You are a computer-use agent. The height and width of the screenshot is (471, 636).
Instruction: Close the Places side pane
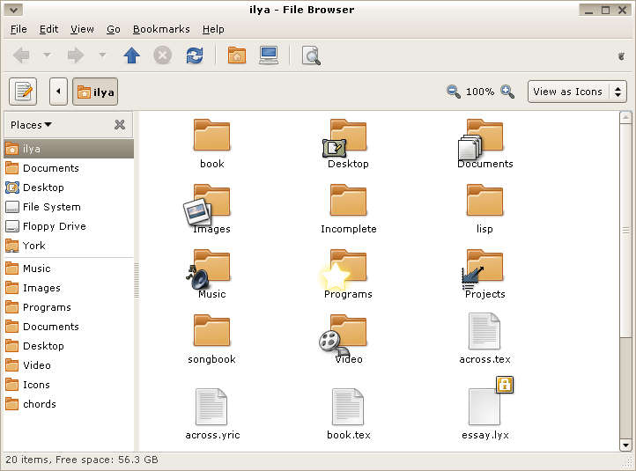(120, 124)
